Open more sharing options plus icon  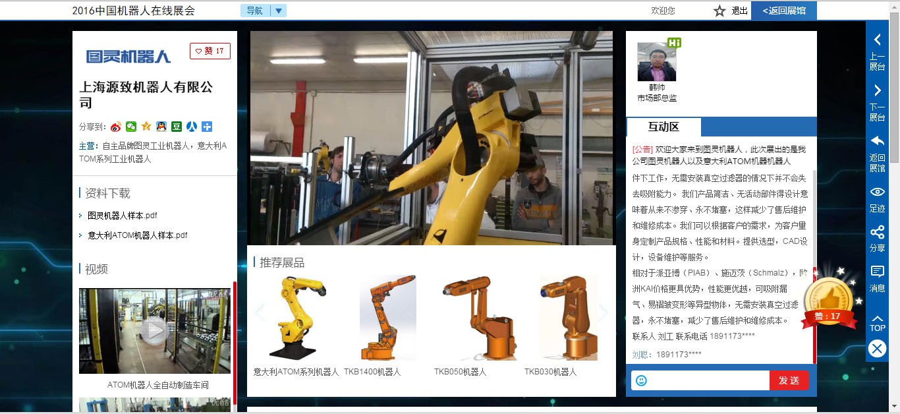(x=207, y=127)
